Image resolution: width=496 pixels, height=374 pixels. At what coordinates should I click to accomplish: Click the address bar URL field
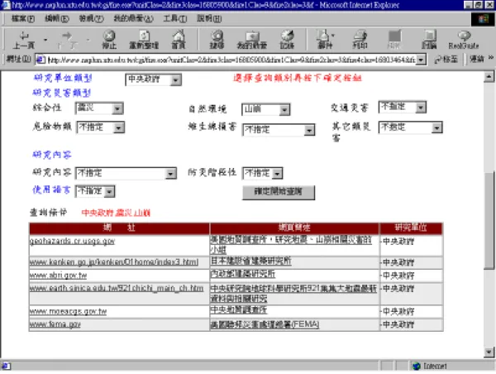point(231,60)
